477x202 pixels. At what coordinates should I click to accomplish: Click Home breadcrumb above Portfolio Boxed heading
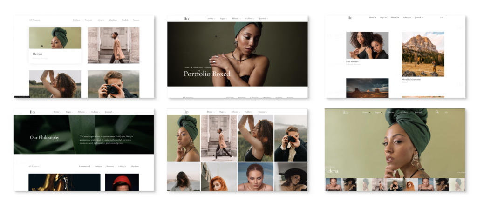[187, 67]
